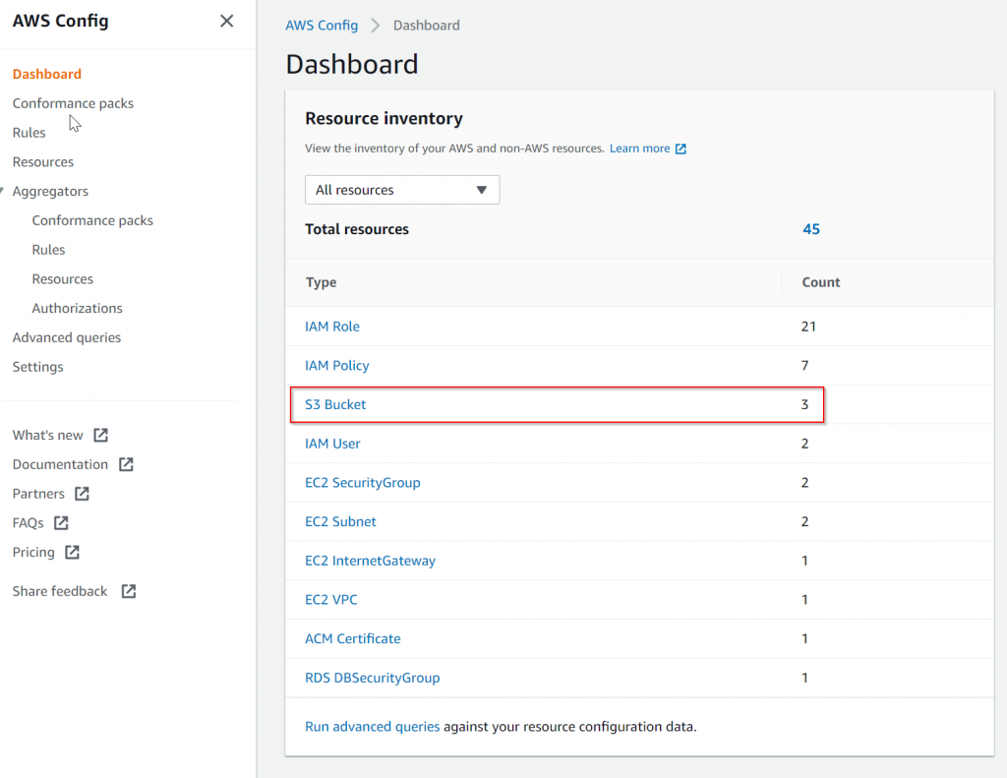Open Authorizations under Aggregators
Screen dimensions: 1007x778
point(77,309)
